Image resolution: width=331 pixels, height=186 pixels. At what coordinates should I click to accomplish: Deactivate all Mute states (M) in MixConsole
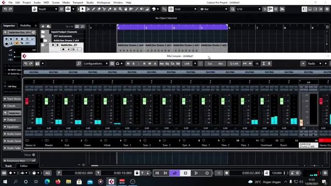128,64
